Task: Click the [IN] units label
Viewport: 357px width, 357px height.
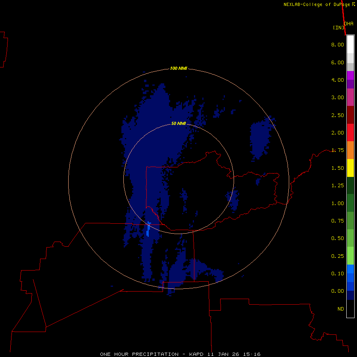Action: [x=339, y=27]
